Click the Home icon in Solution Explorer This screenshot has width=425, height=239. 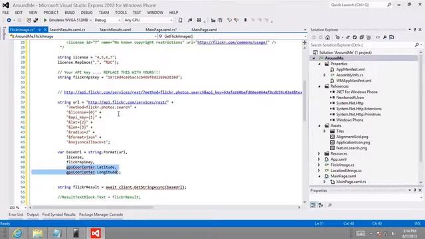coord(327,37)
